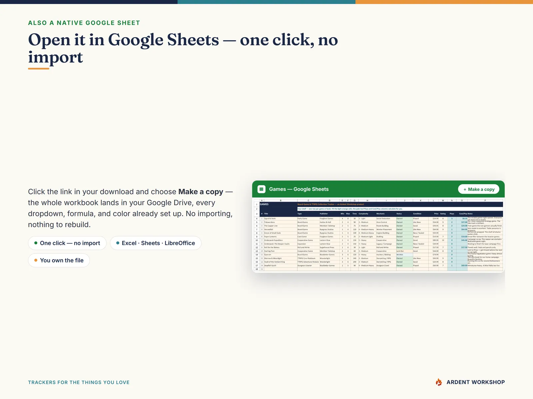Click the 'ARDENT WORKSHOP' brand text
Screen dimensions: 533x399
coord(476,382)
